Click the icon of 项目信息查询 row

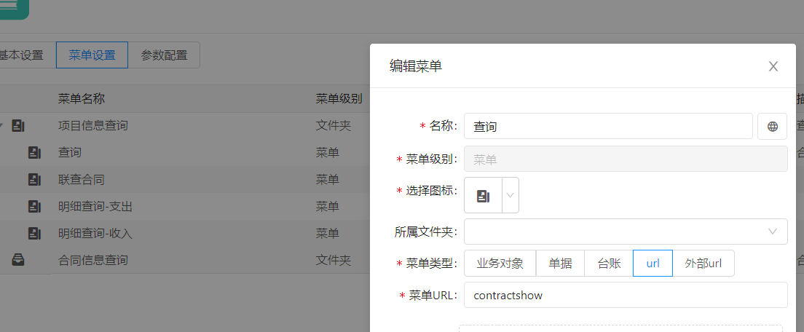(18, 125)
